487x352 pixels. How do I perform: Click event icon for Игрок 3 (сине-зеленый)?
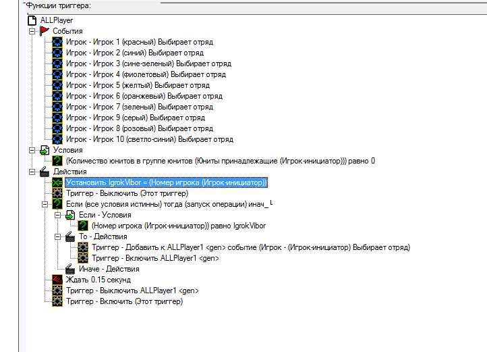[57, 64]
